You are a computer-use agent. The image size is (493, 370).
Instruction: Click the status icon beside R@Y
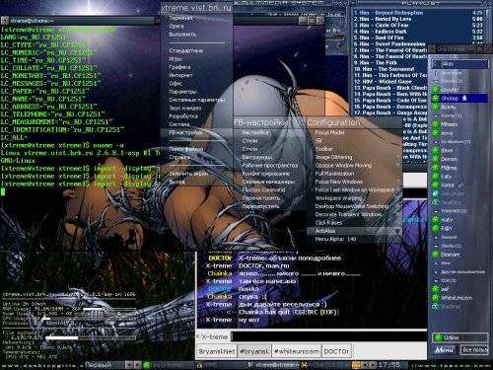tap(436, 228)
